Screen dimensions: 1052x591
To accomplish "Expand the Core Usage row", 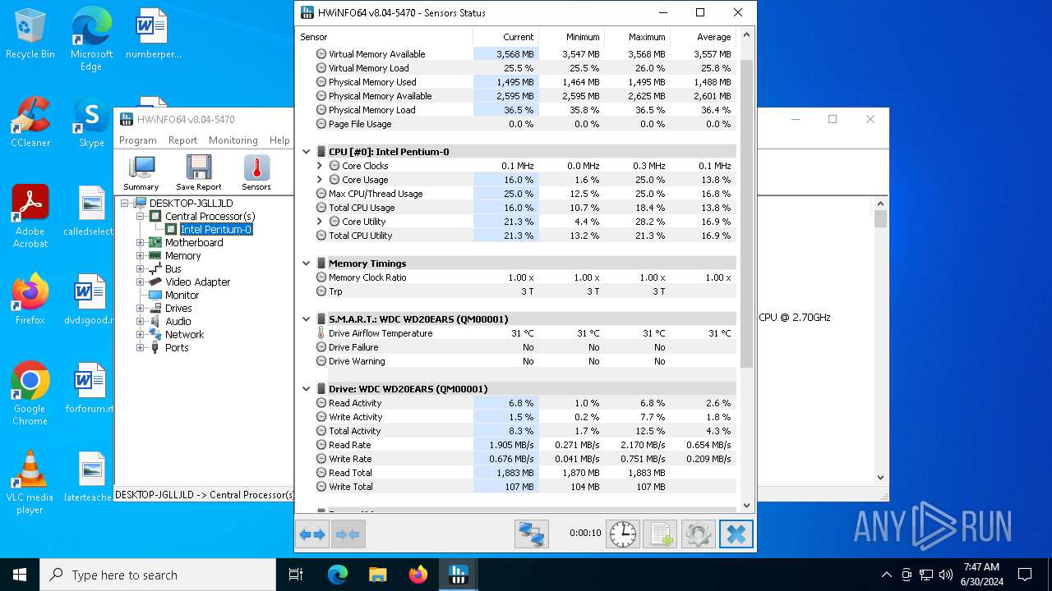I will [x=320, y=180].
